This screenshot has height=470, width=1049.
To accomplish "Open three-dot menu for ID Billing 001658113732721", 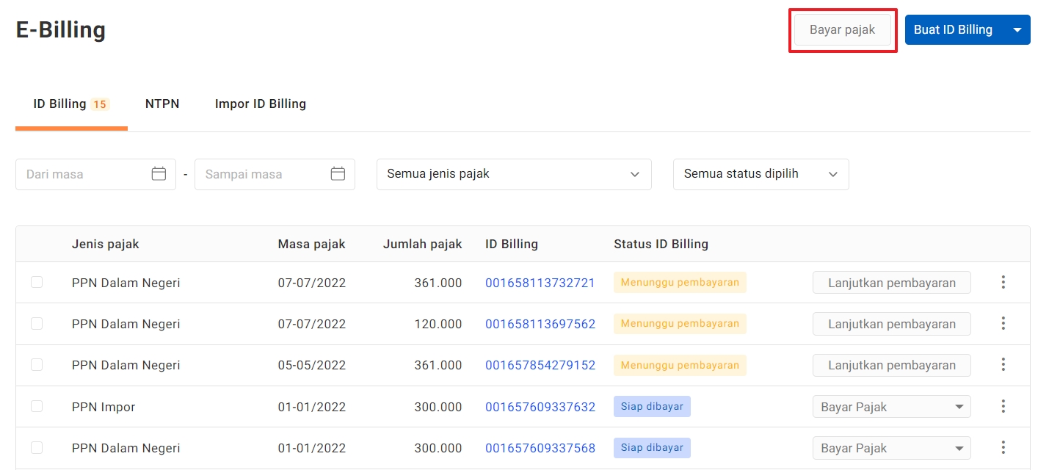I will pyautogui.click(x=1003, y=283).
